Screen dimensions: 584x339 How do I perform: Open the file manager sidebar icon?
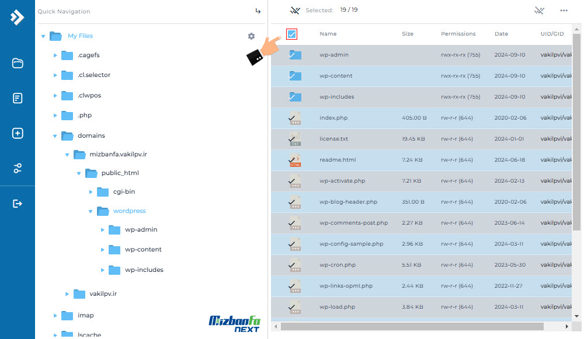tap(18, 63)
